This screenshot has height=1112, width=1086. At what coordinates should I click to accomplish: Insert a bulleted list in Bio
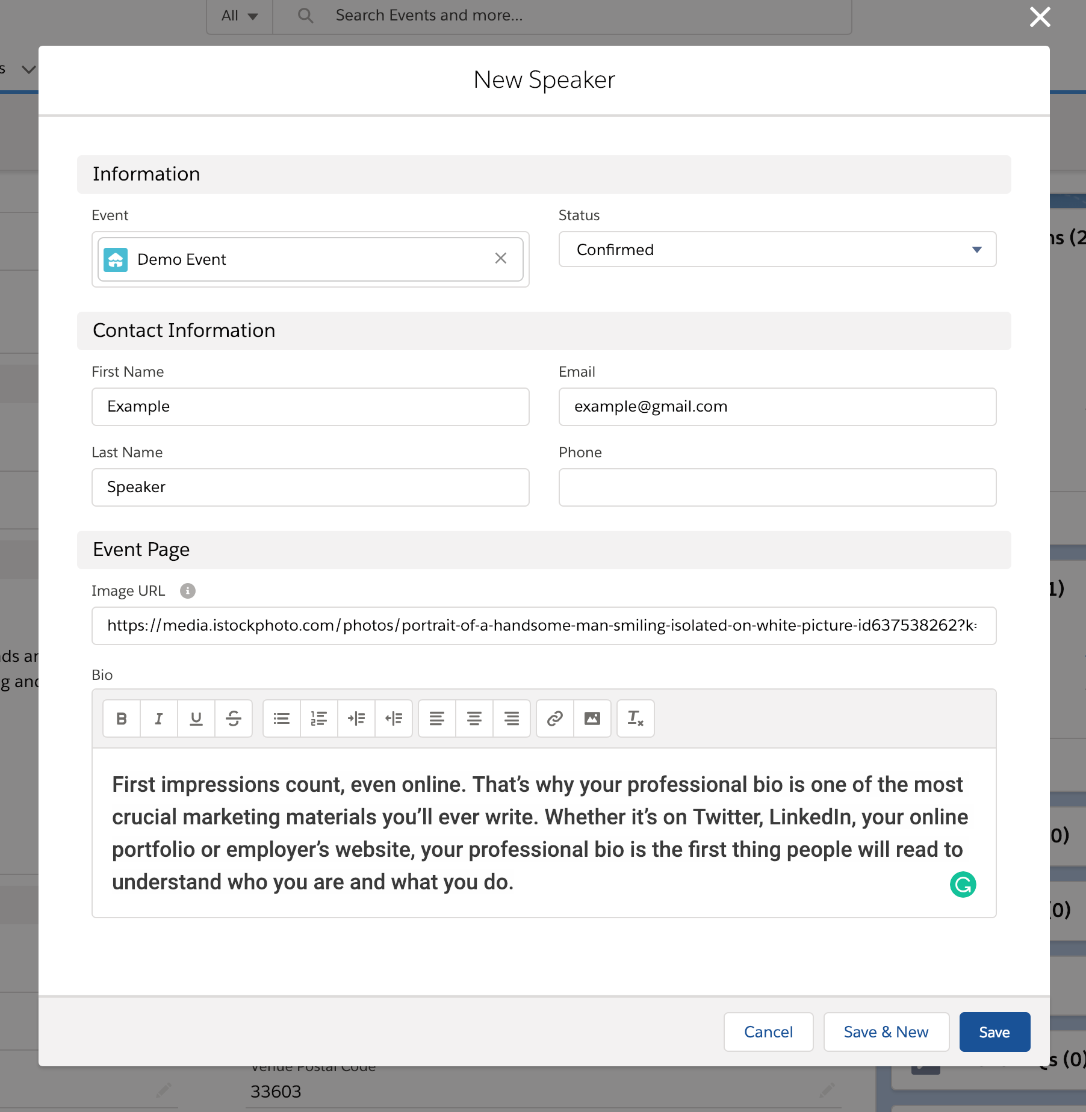282,718
